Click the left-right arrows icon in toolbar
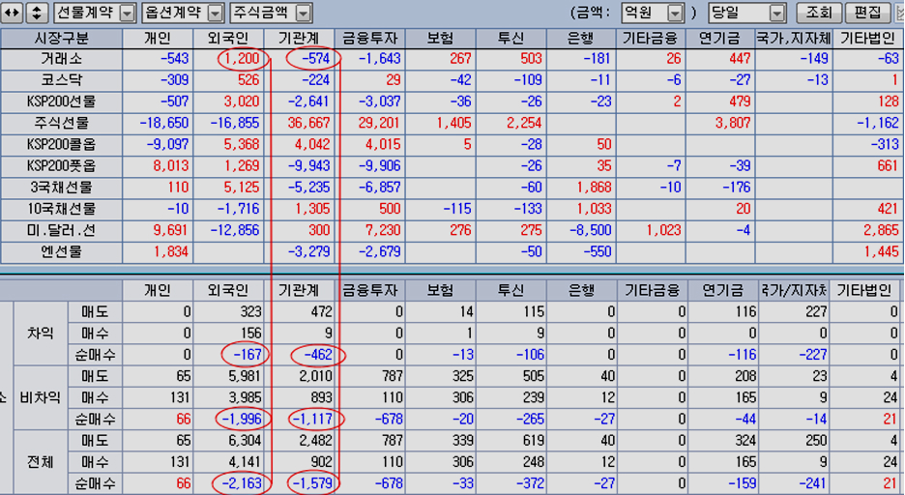Screen dimensions: 905x495 coord(12,13)
